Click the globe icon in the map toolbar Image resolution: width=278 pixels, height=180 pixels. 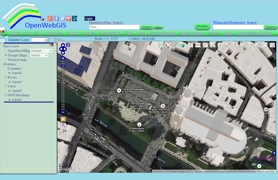tap(183, 45)
